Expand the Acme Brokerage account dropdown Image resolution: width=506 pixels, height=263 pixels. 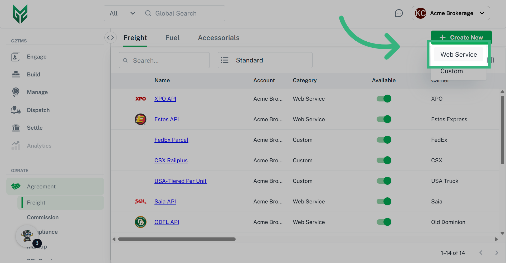click(451, 13)
